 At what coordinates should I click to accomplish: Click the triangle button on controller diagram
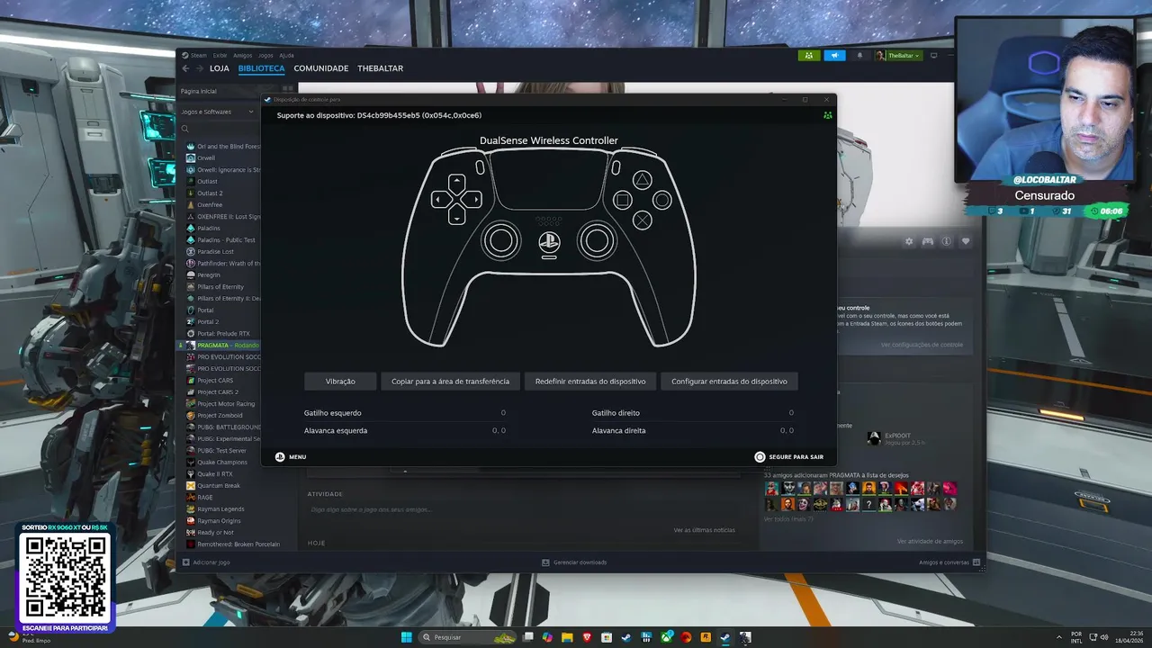[642, 179]
